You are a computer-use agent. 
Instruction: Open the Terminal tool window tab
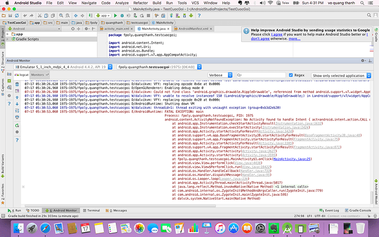(91, 211)
